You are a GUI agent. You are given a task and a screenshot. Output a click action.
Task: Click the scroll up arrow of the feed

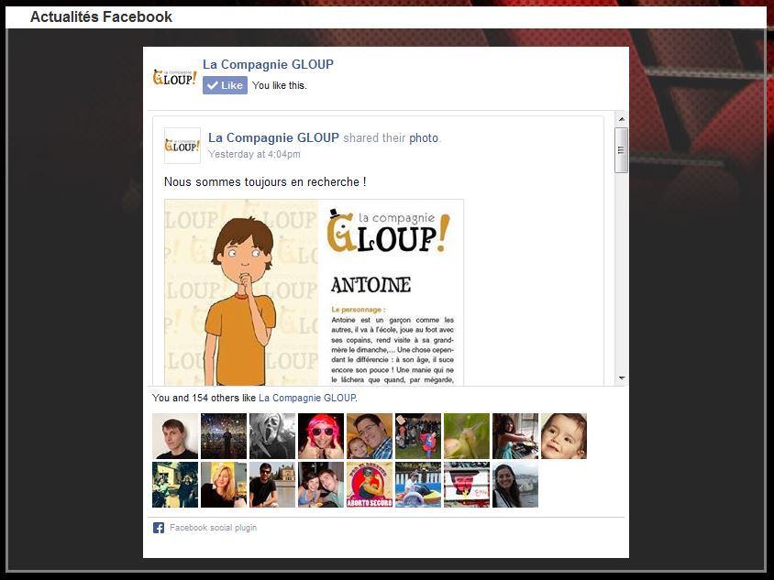coord(622,119)
